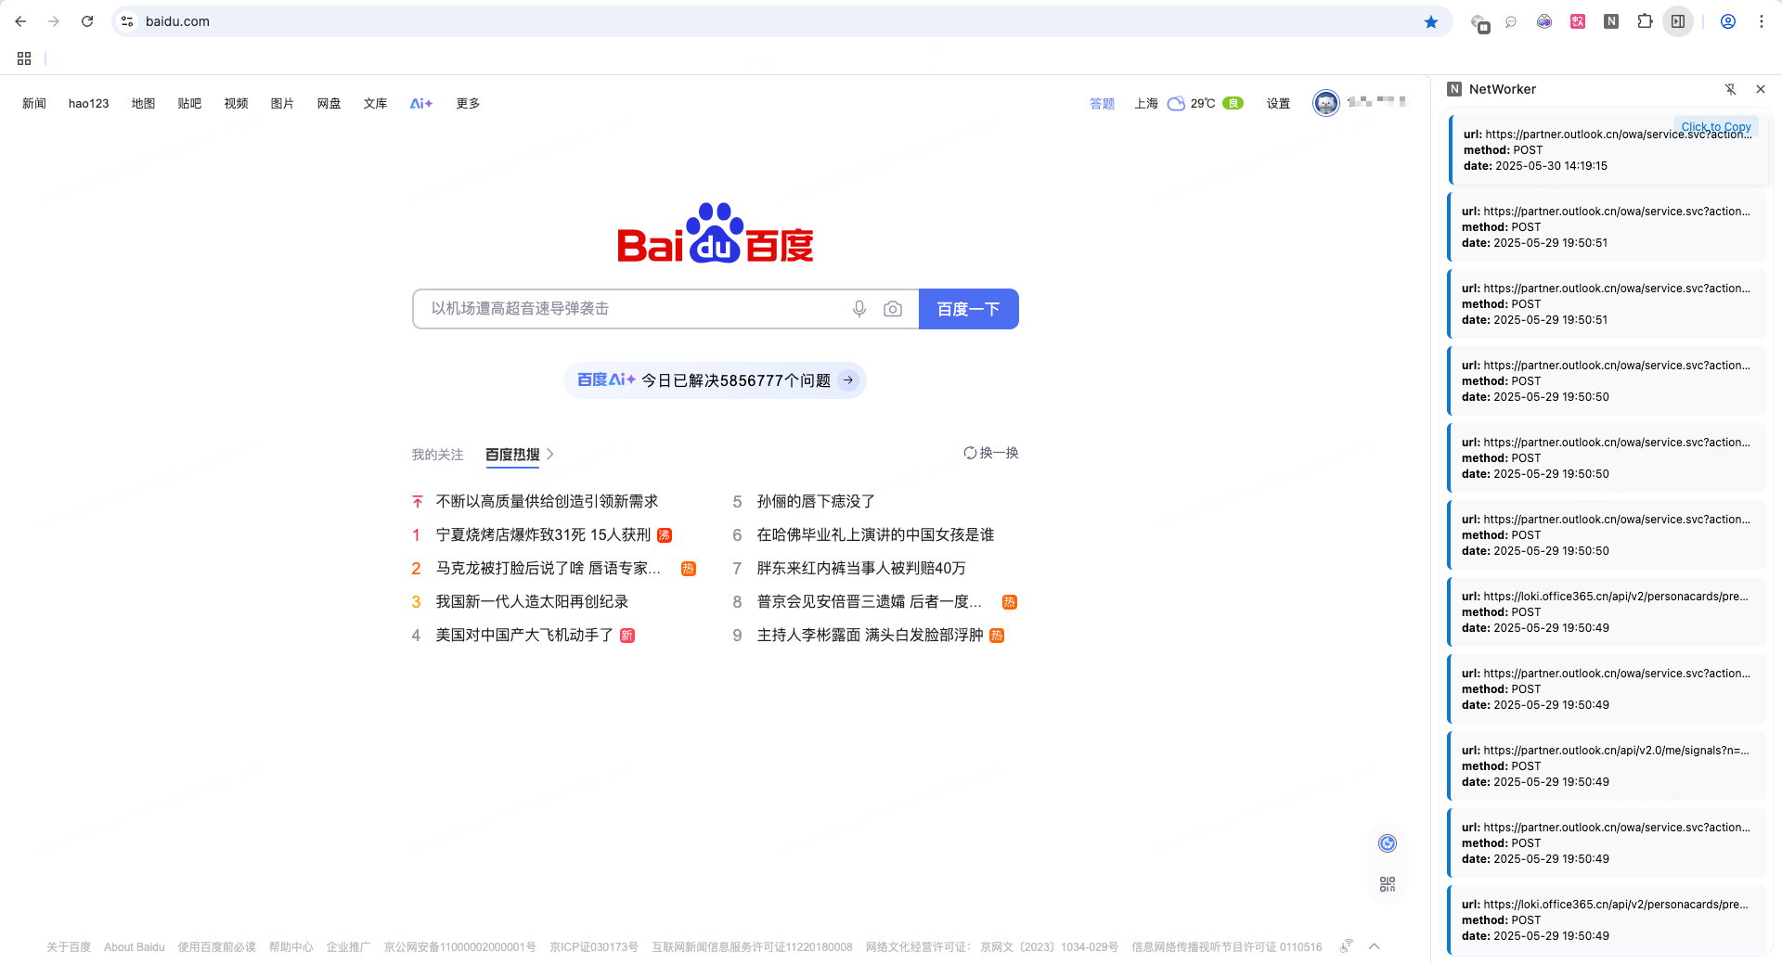The image size is (1782, 964).
Task: Click Click to Copy on first request
Action: coord(1715,126)
